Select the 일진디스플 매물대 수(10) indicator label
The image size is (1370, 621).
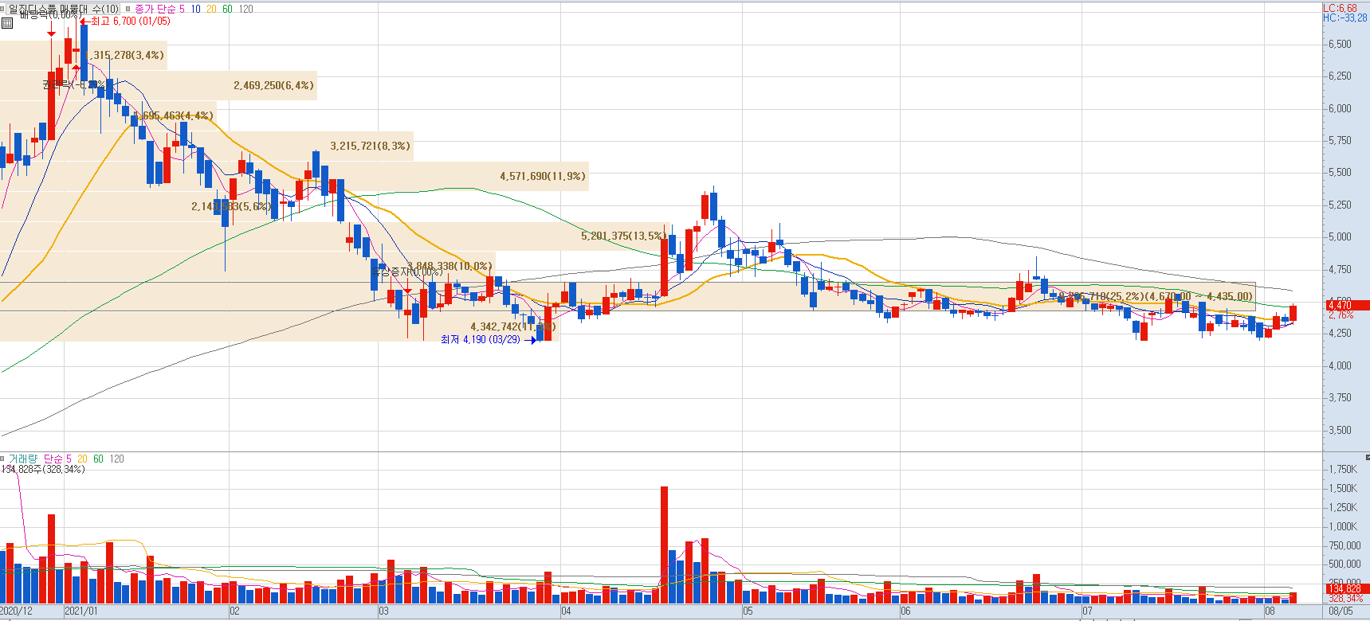click(x=64, y=9)
